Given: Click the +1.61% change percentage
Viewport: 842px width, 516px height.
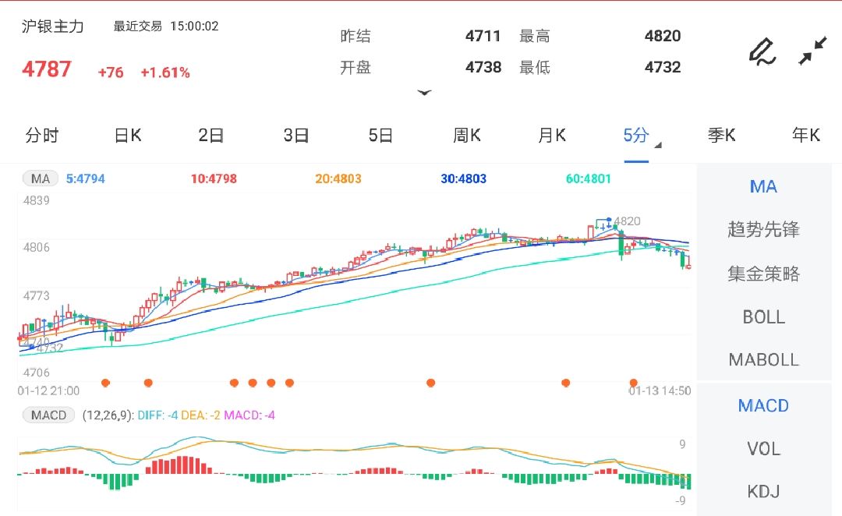Looking at the screenshot, I should tap(165, 72).
